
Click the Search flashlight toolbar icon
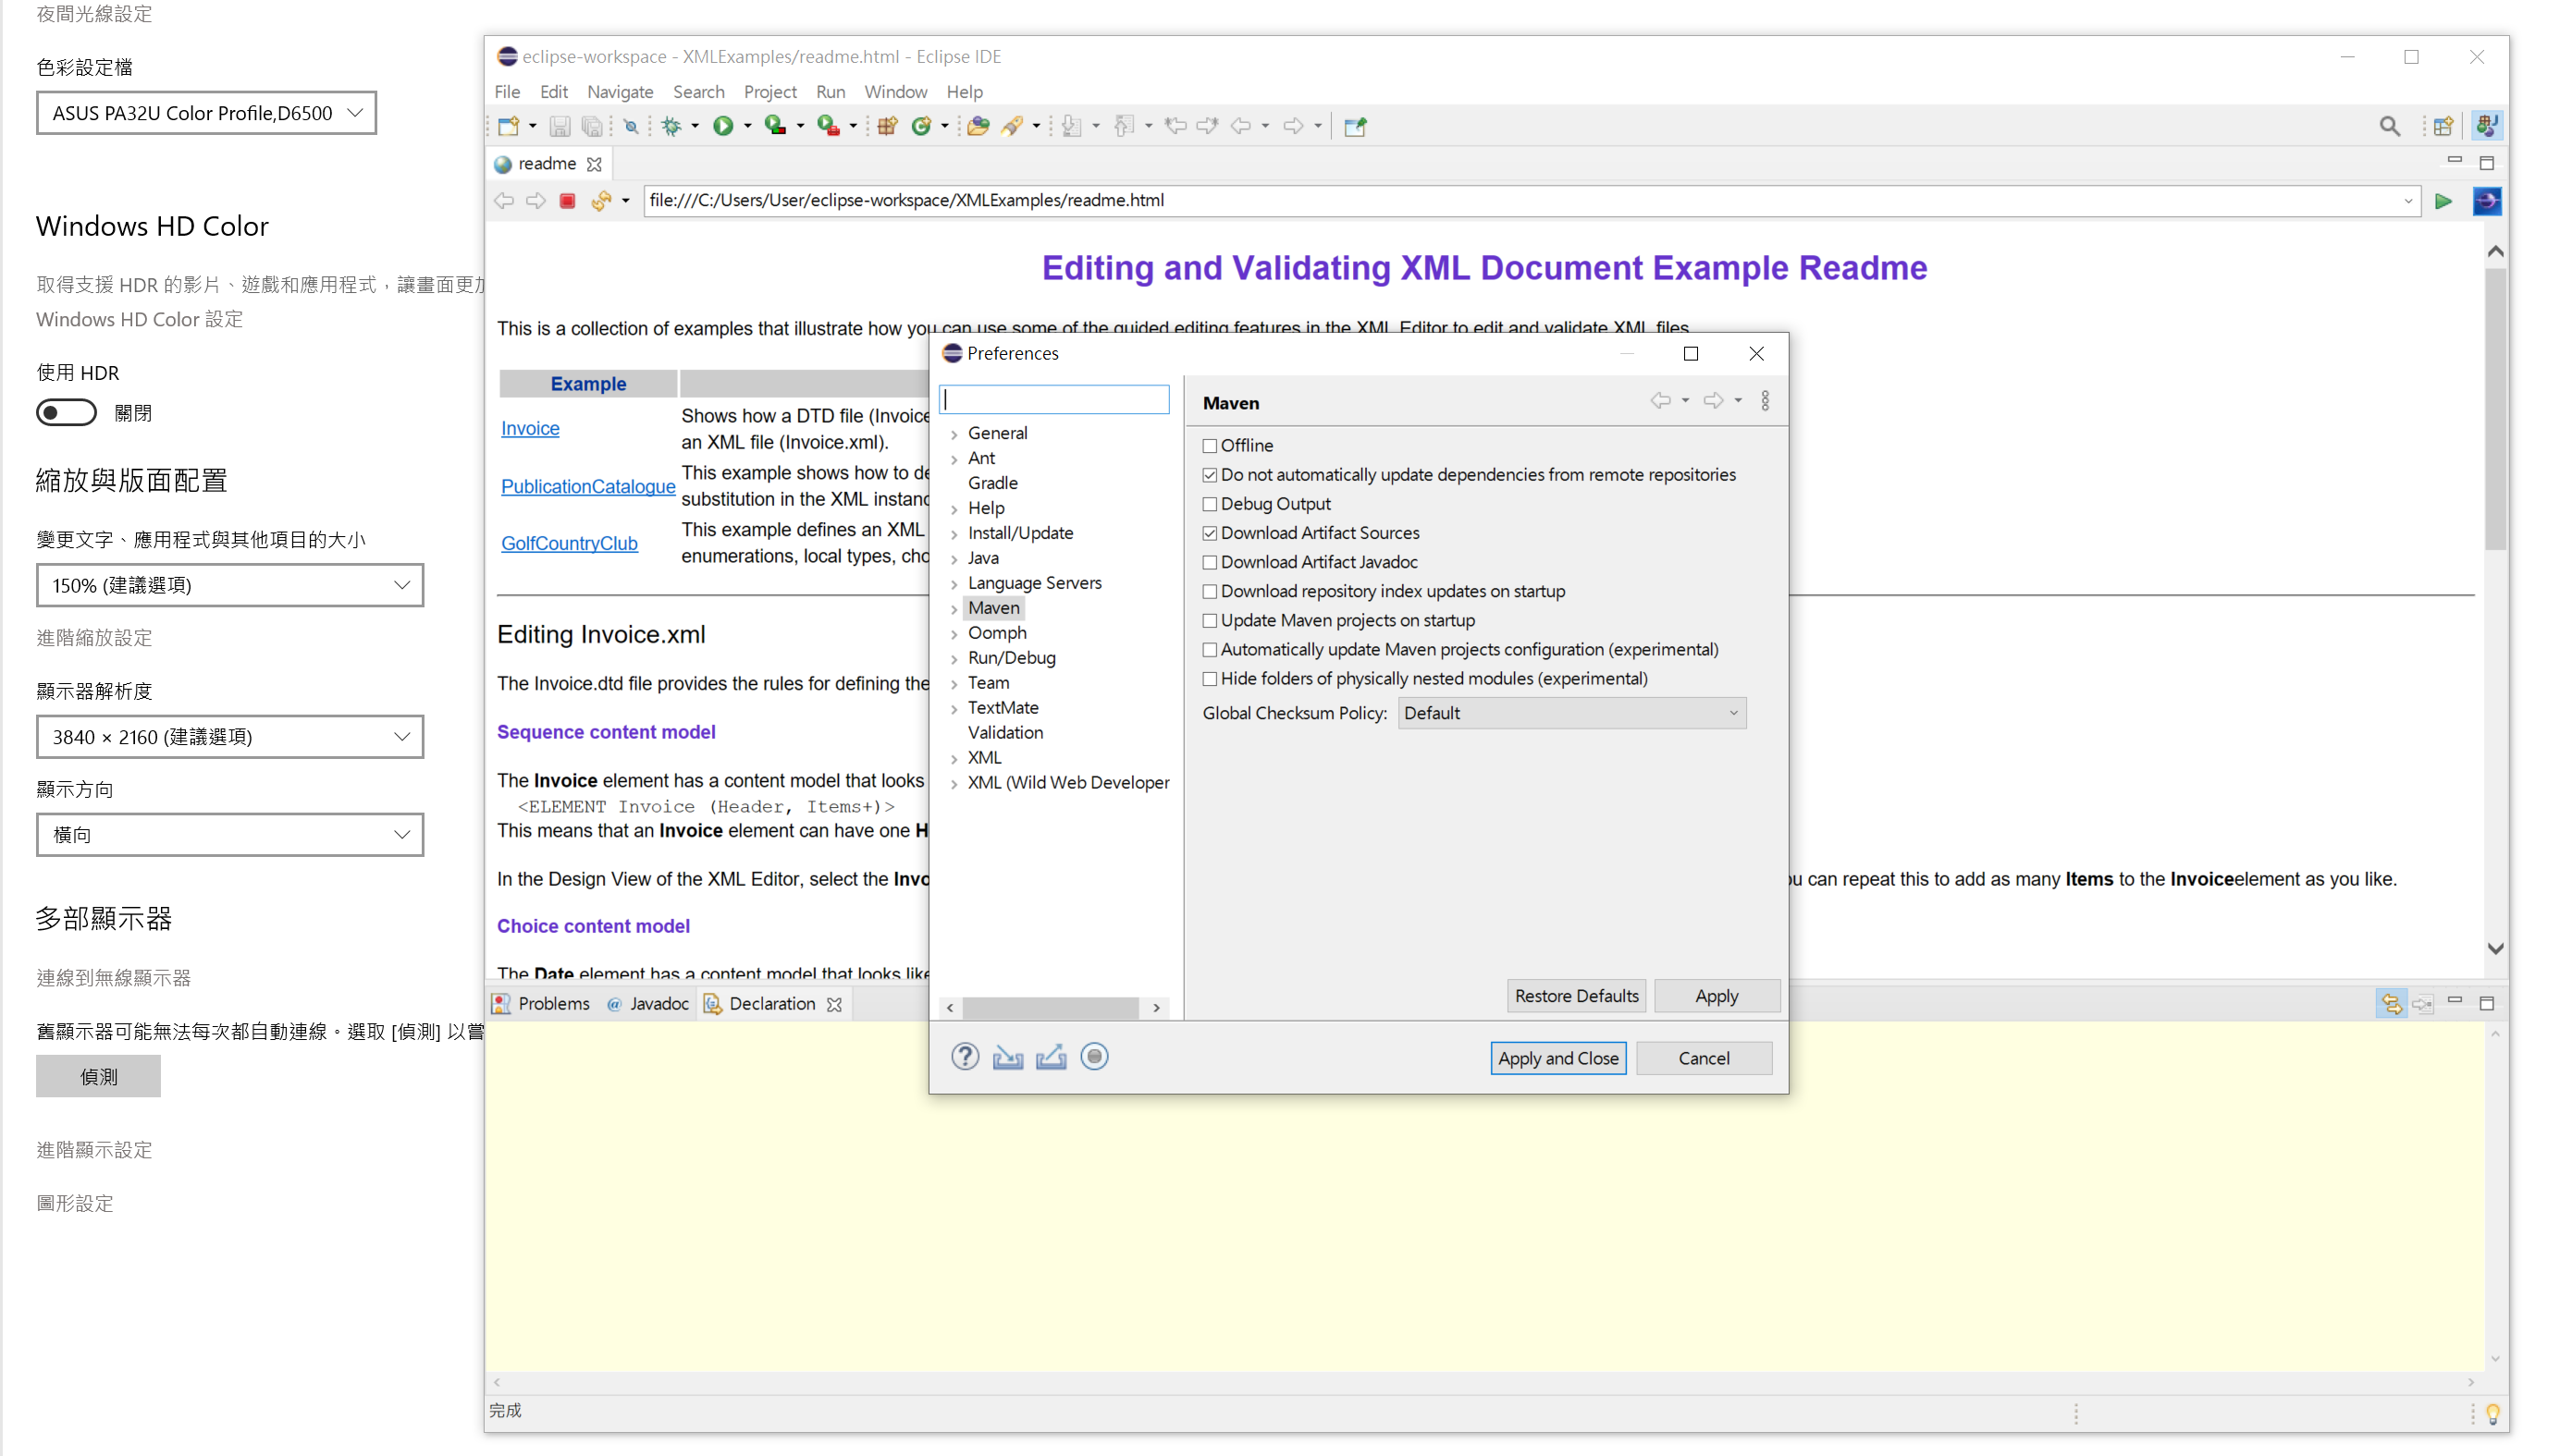1012,126
